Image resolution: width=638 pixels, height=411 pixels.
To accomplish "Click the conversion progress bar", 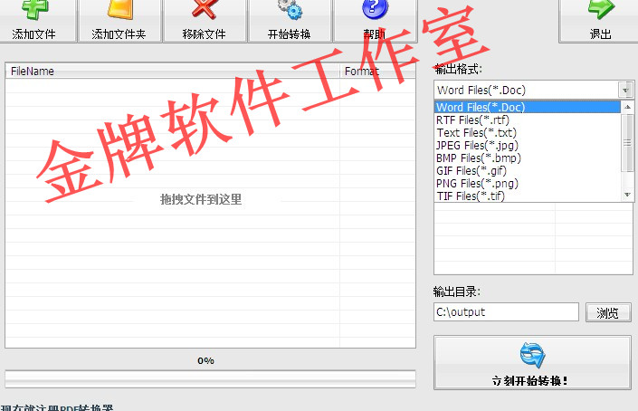I will [210, 378].
